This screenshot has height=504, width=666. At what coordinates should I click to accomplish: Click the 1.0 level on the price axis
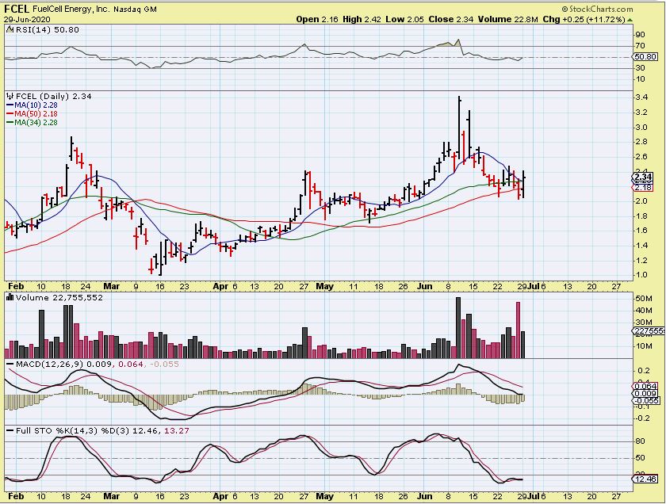click(x=641, y=275)
